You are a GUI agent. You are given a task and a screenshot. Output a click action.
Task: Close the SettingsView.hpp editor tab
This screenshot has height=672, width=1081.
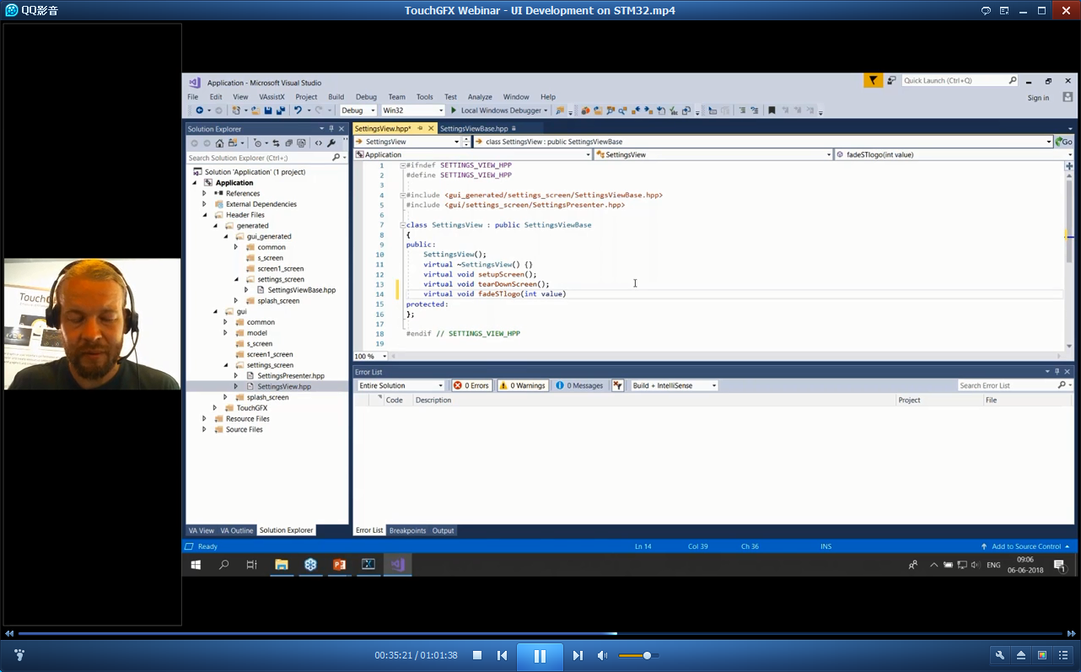click(431, 128)
